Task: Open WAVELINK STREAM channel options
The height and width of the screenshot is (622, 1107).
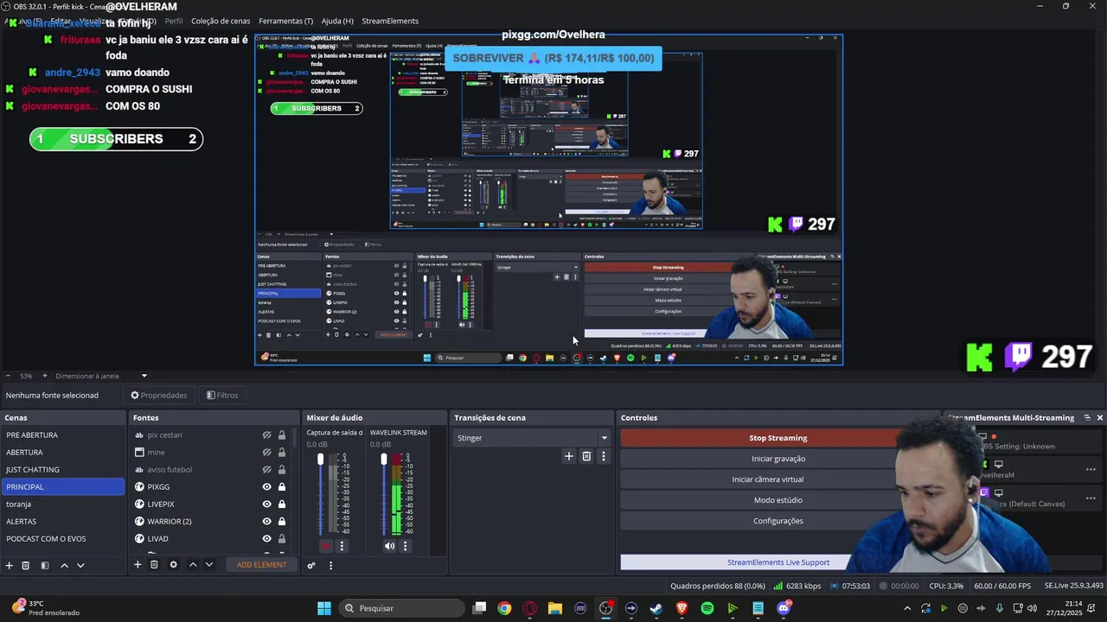Action: click(x=405, y=546)
